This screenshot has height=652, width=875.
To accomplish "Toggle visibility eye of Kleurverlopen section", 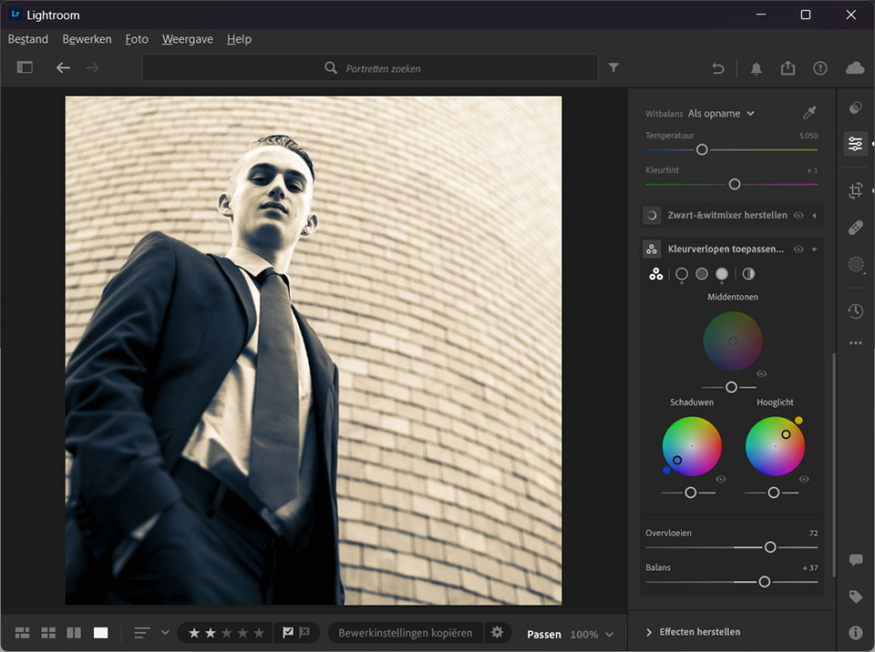I will click(798, 250).
